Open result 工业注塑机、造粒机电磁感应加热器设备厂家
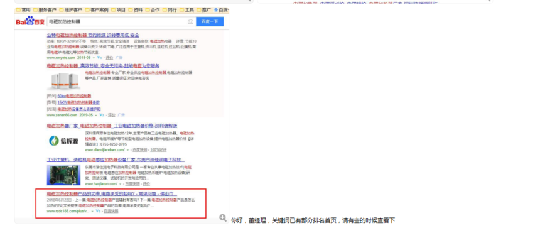Viewport: 540px width, 228px height. tap(116, 160)
